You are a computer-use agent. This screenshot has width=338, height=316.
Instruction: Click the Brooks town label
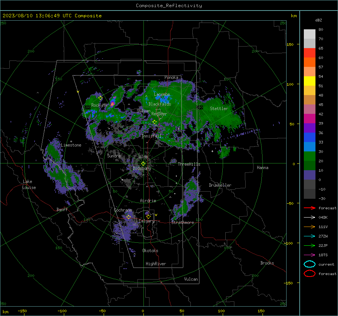(267, 263)
